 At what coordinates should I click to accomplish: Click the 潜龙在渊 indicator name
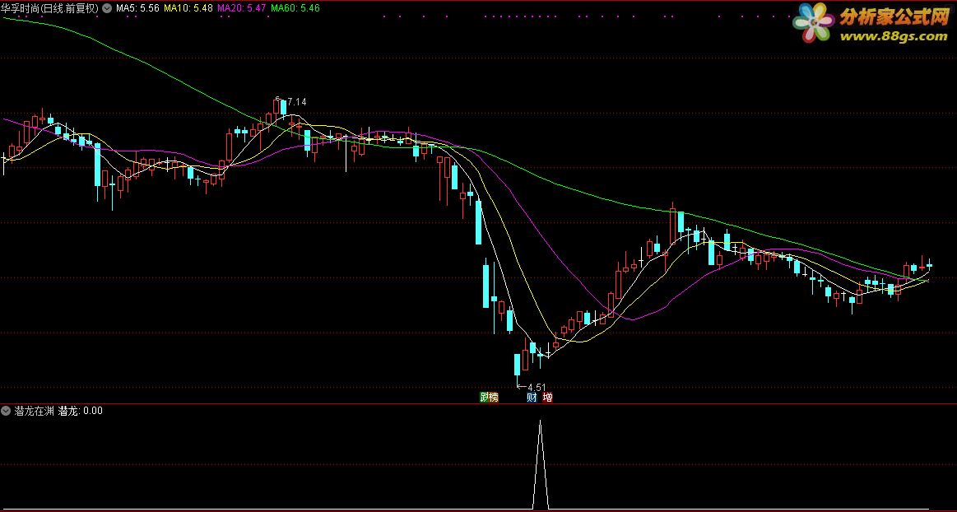coord(35,411)
